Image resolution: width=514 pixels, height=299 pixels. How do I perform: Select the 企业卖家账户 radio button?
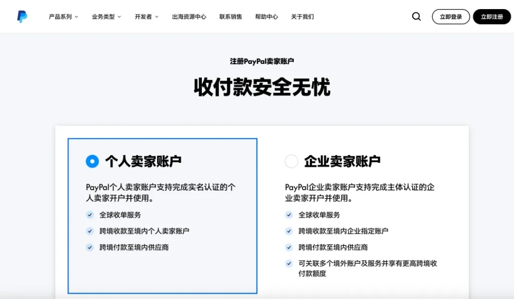[291, 161]
